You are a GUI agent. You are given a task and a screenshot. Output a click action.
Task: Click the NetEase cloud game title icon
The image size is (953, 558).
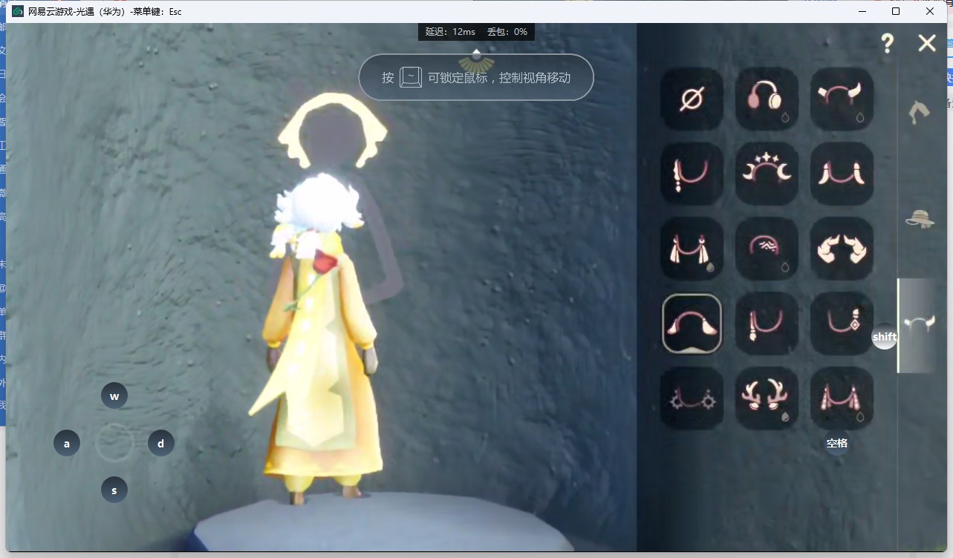(18, 11)
